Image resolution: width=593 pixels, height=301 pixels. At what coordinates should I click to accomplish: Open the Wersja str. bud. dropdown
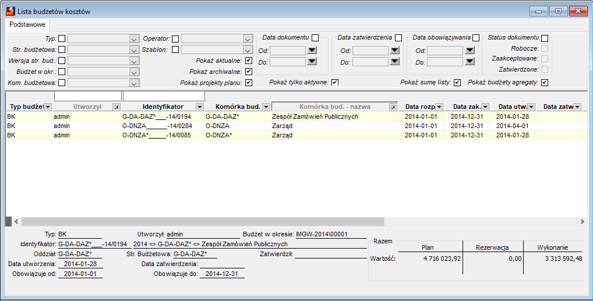point(134,61)
